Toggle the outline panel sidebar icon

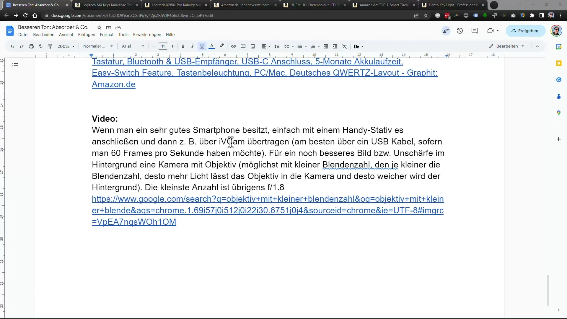point(15,65)
